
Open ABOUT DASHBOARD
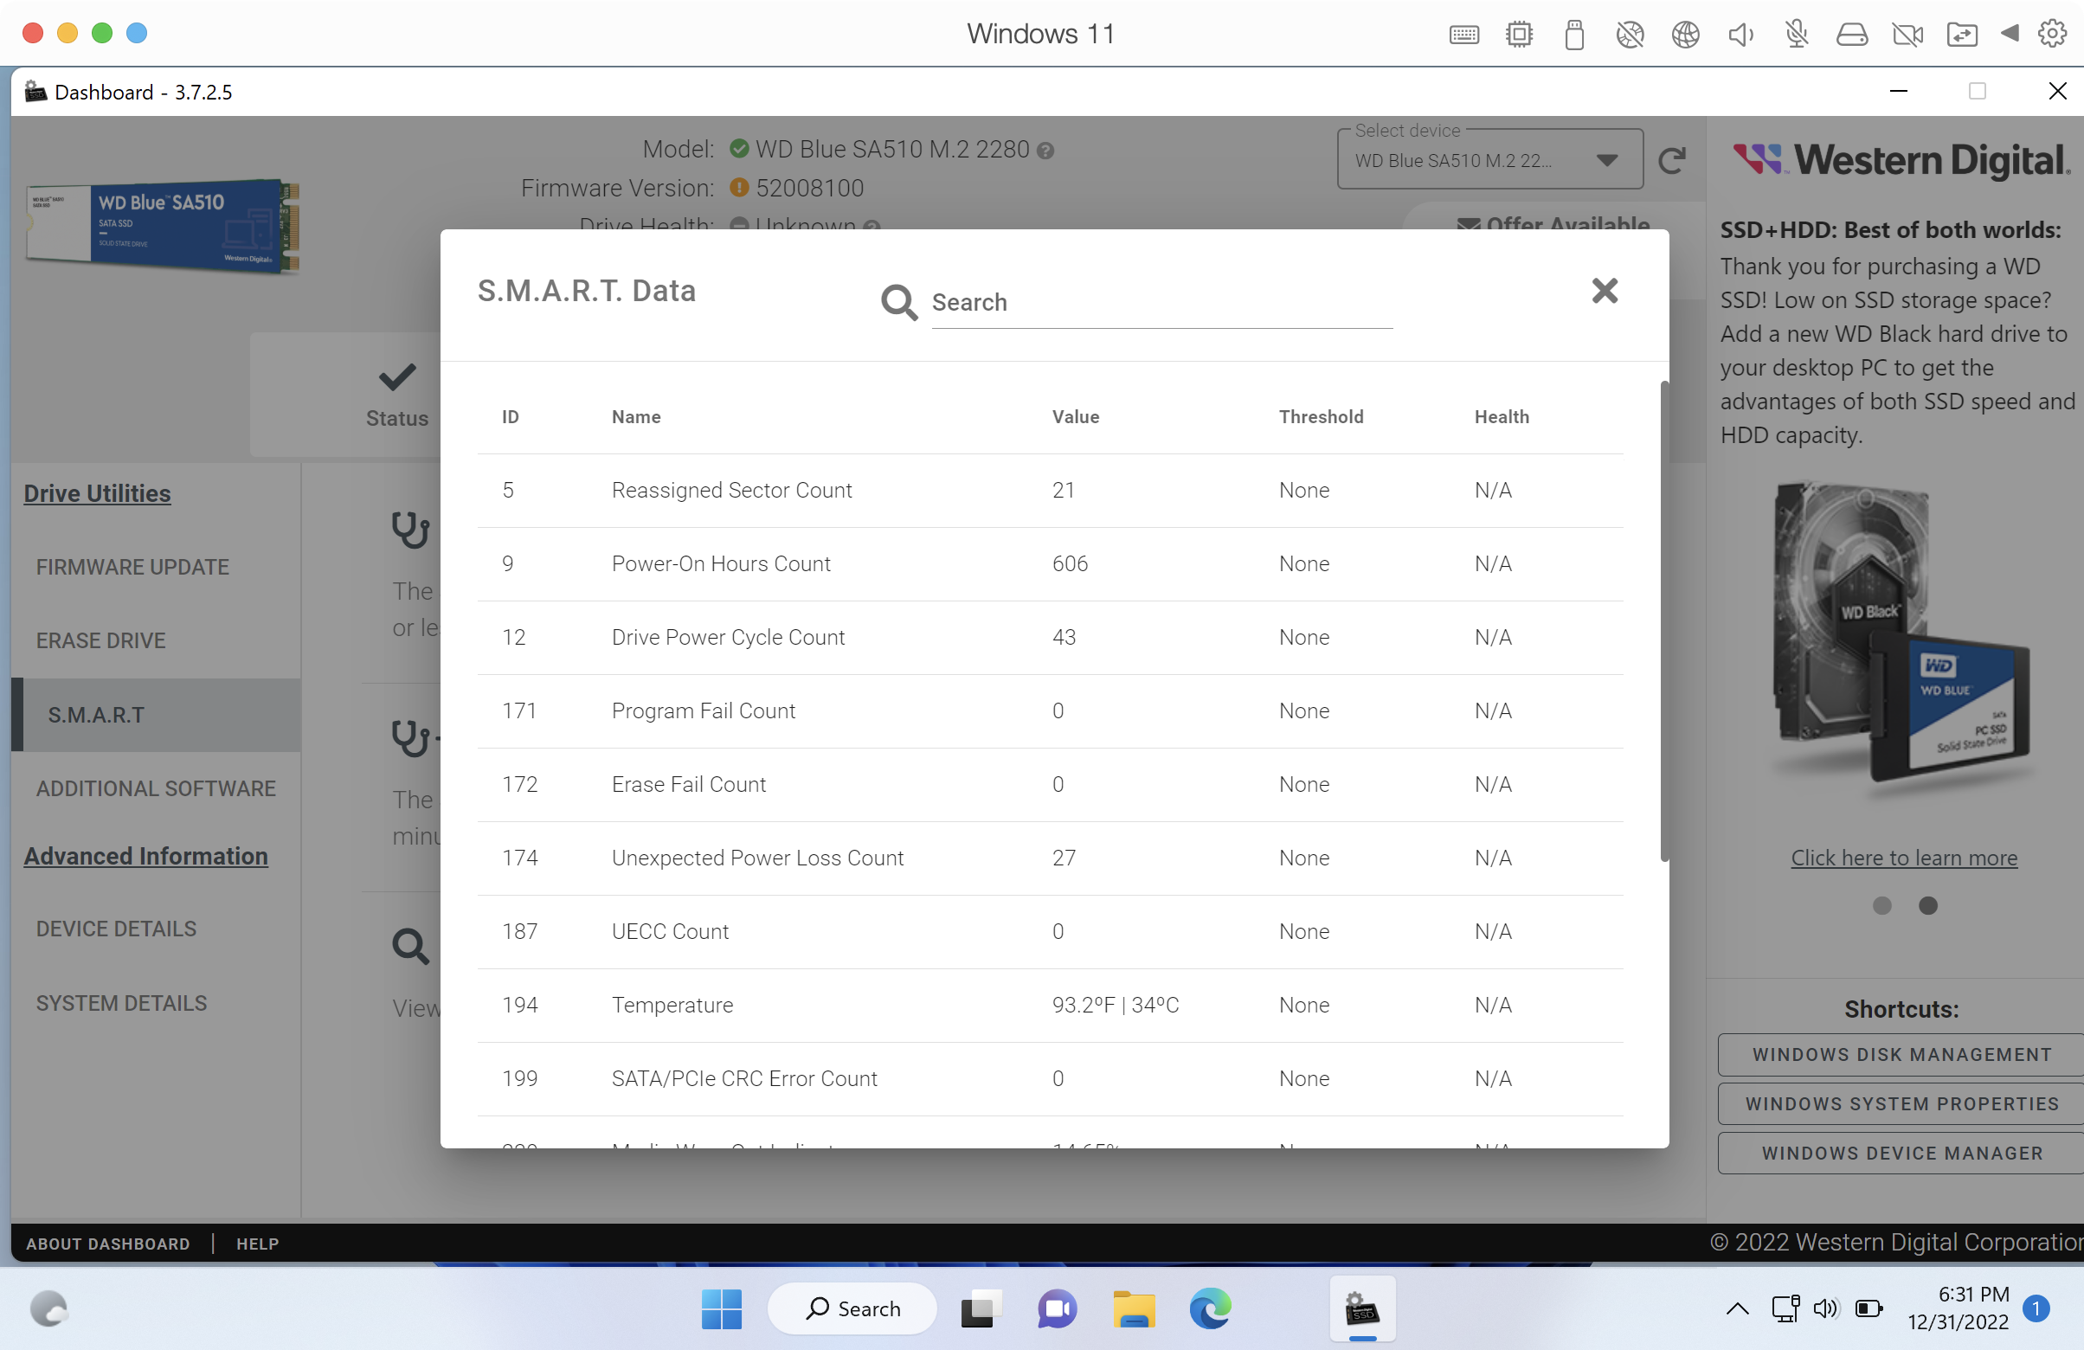pyautogui.click(x=107, y=1244)
